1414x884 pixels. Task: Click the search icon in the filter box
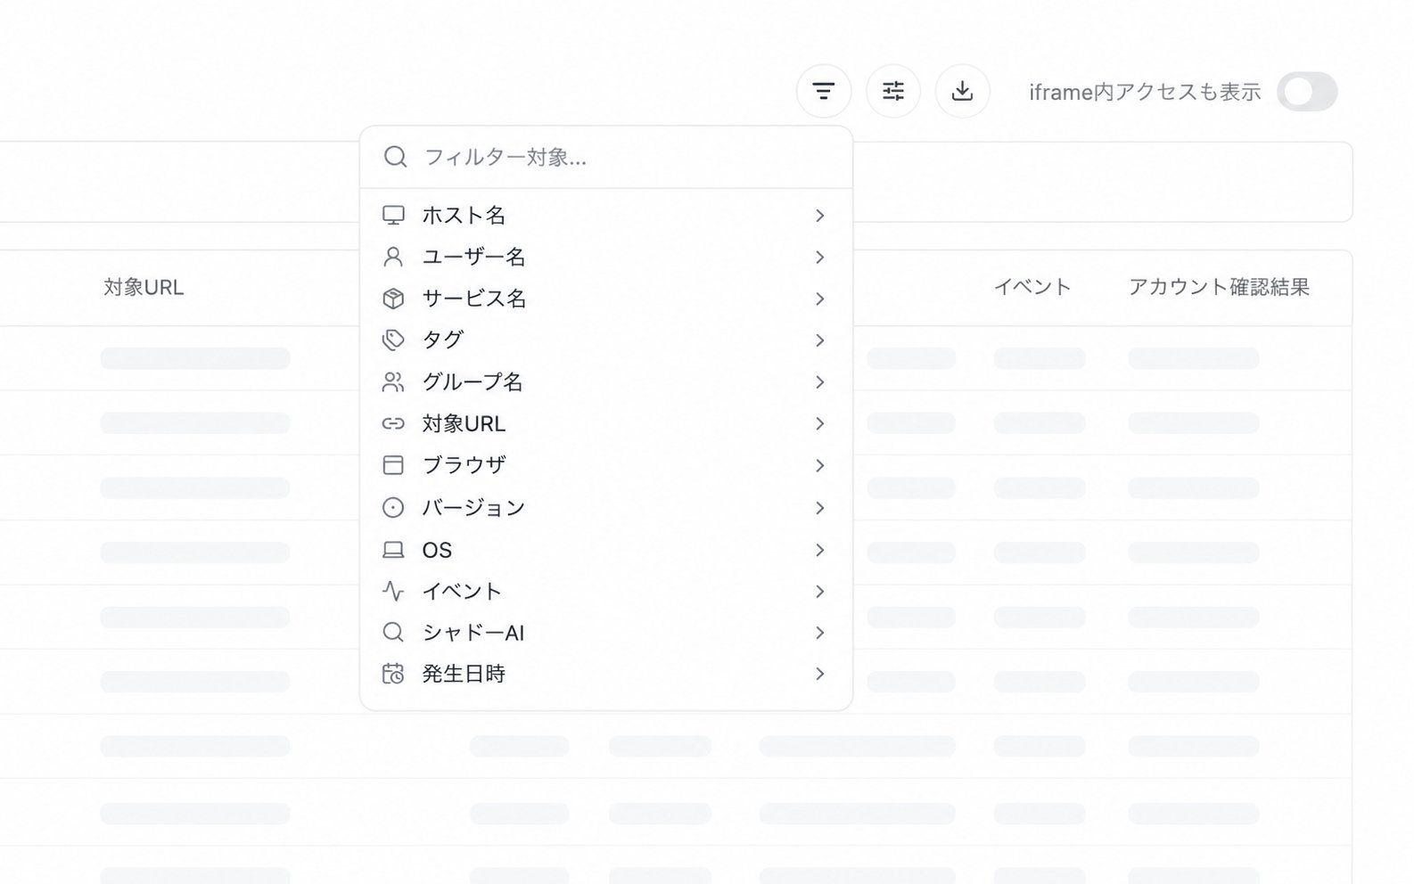[x=396, y=157]
